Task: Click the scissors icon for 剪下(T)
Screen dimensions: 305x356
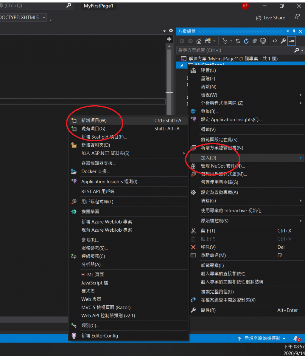Action: [x=193, y=231]
